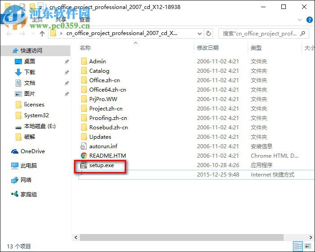This screenshot has height=252, width=315.
Task: Open the Catalog folder icon
Action: (84, 71)
